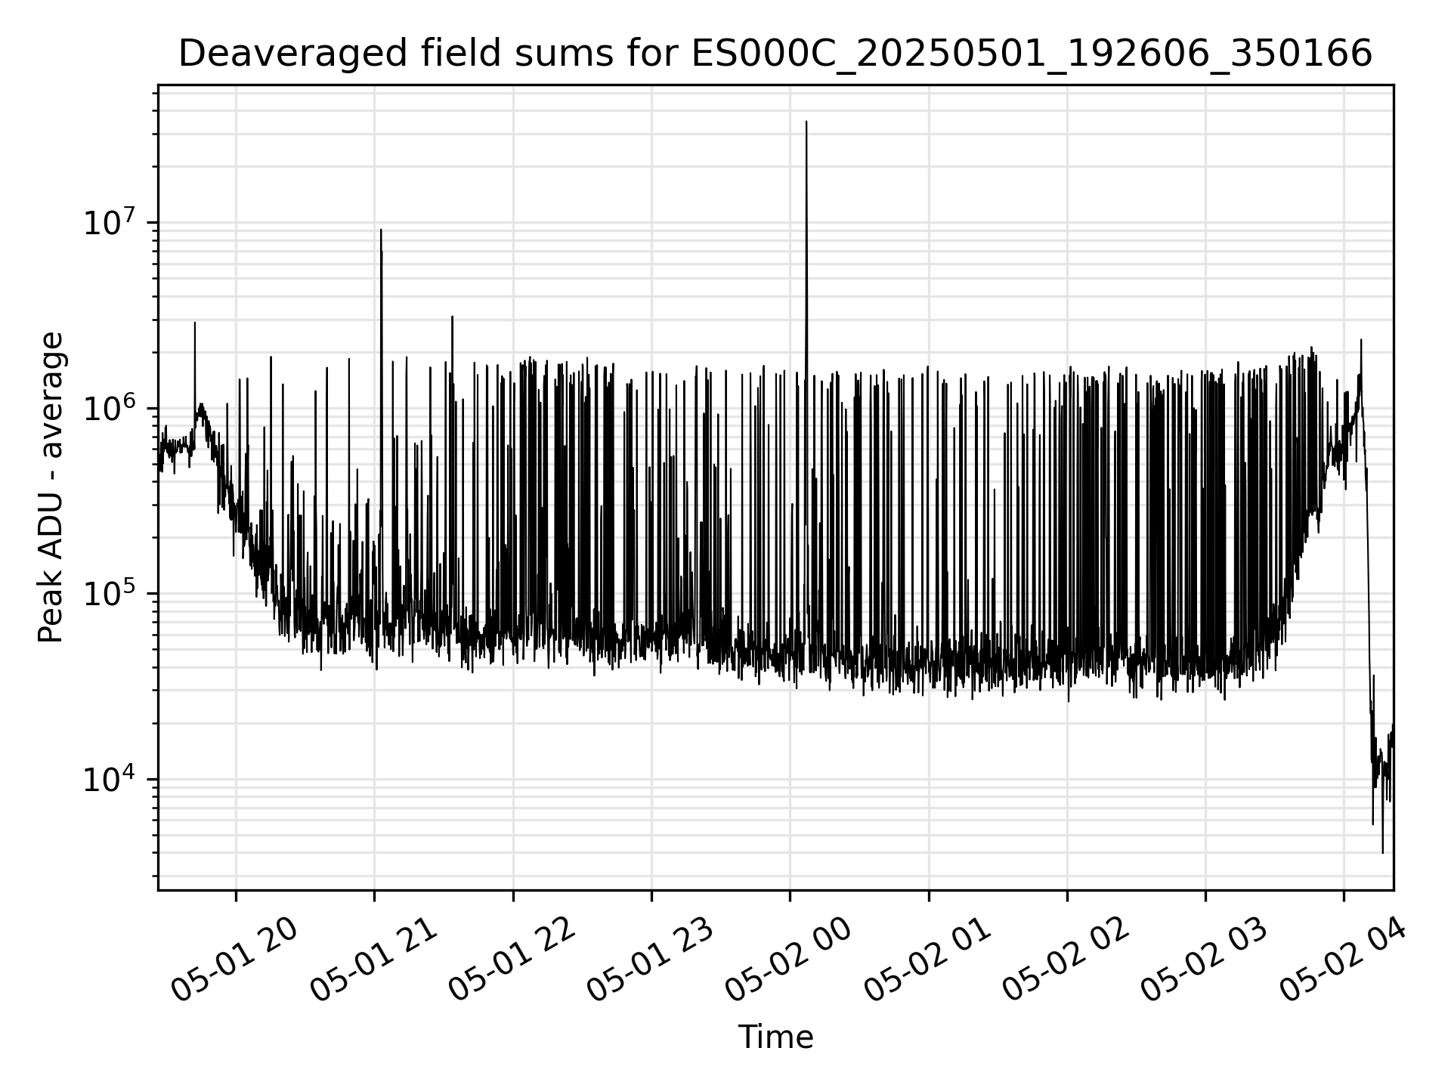Click the spike peak near 05-01 21 reaching about 10^7
This screenshot has height=1088, width=1451.
tap(381, 230)
